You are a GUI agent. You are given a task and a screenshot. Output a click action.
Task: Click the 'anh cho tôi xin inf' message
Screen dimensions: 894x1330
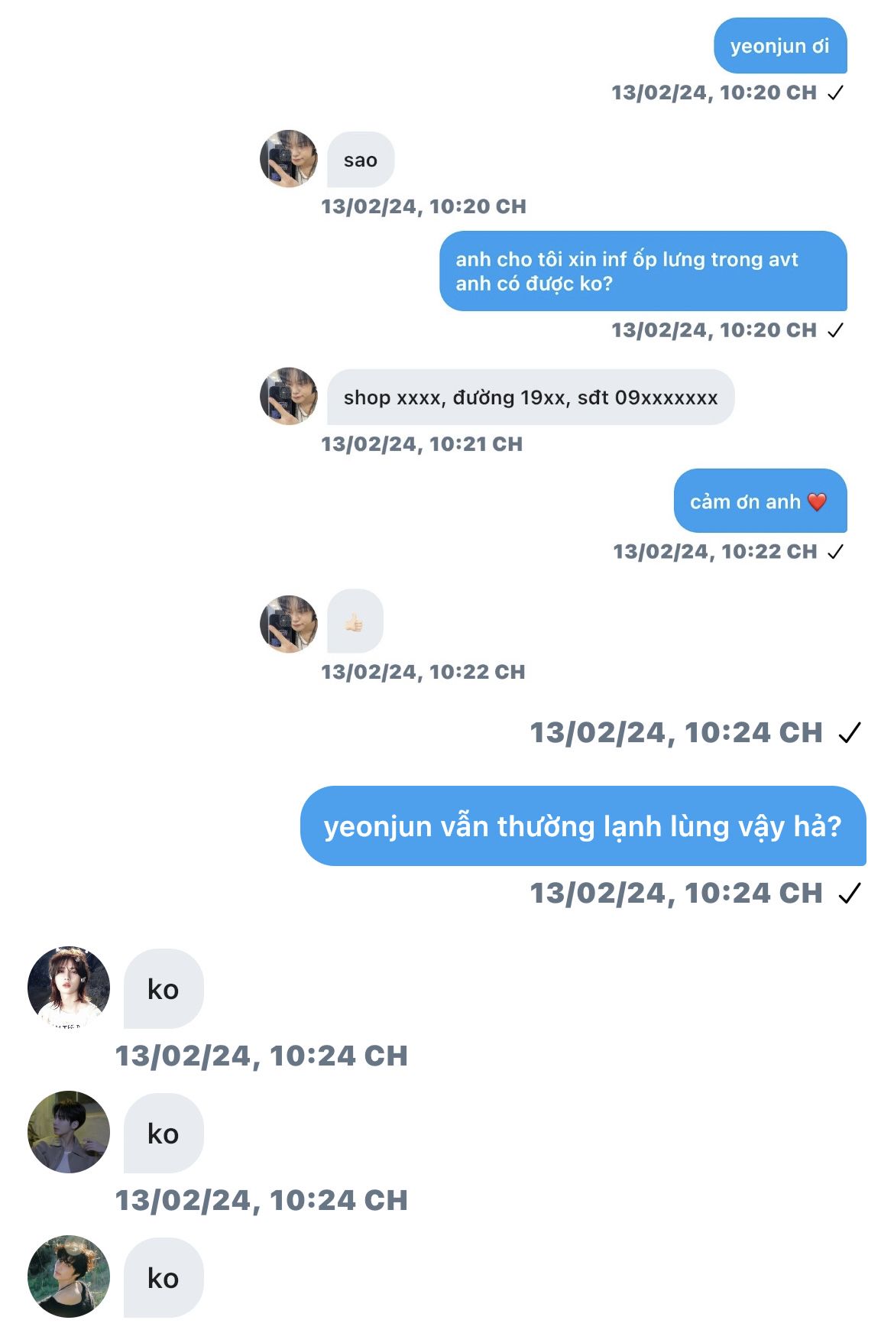pyautogui.click(x=643, y=271)
